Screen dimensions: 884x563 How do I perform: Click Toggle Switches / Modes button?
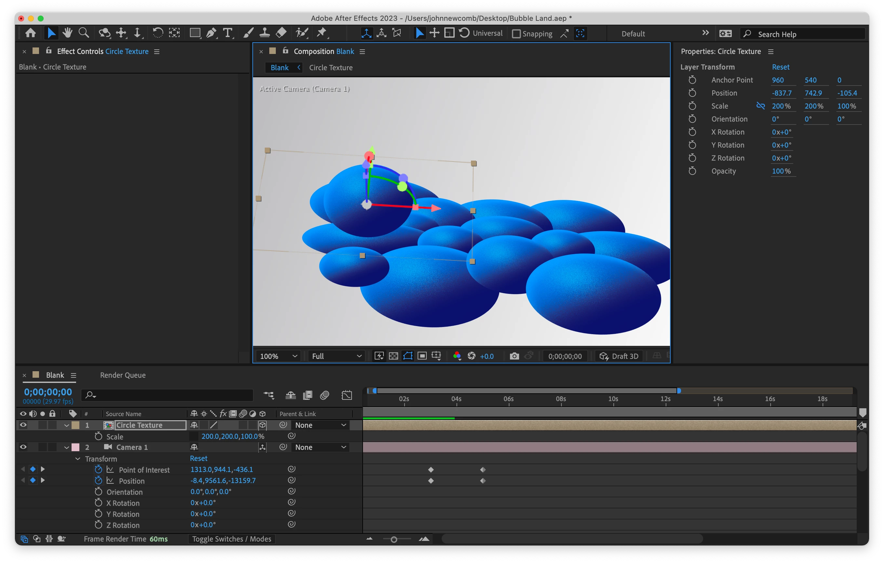(232, 539)
